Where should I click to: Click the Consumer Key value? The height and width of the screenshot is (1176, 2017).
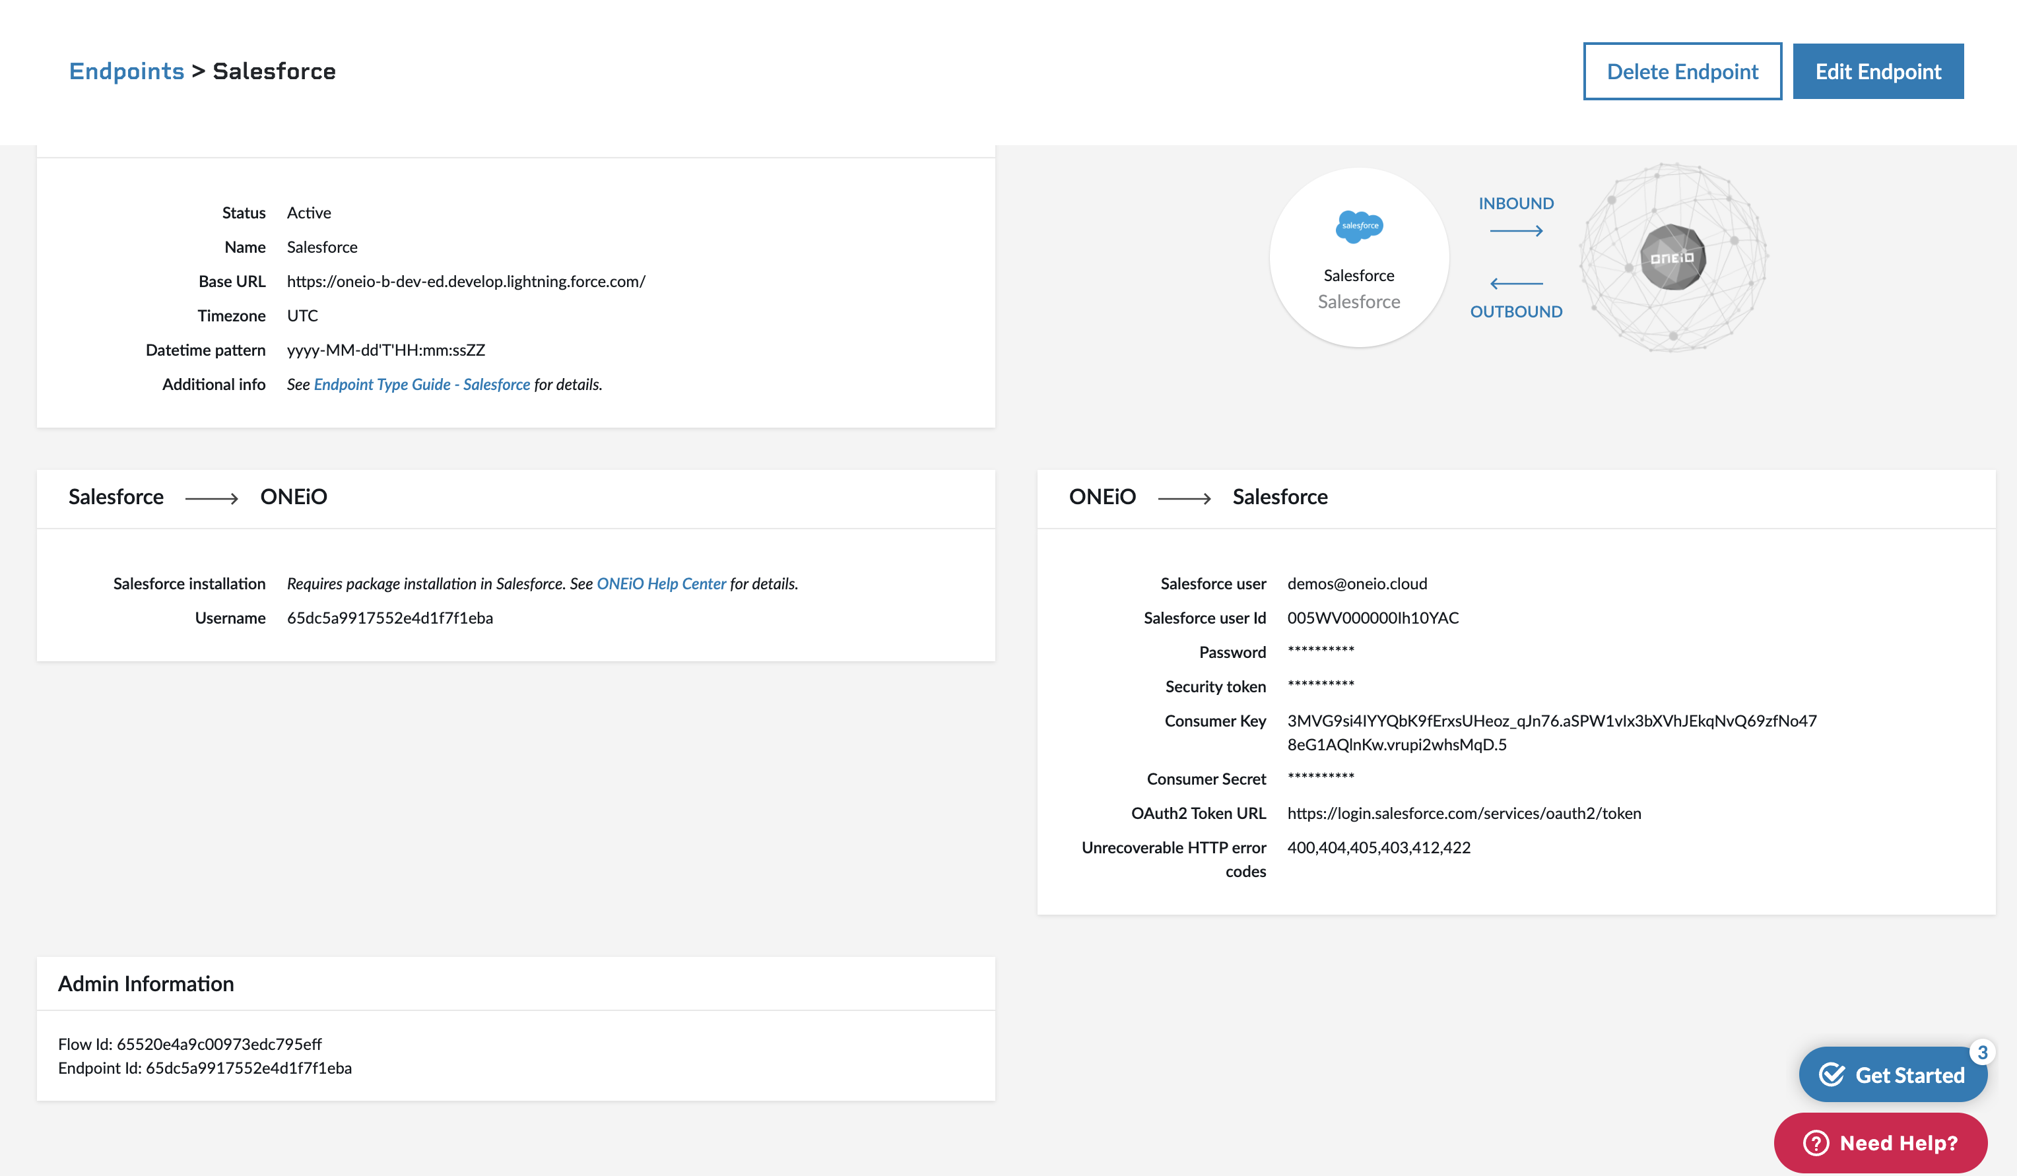(1551, 733)
